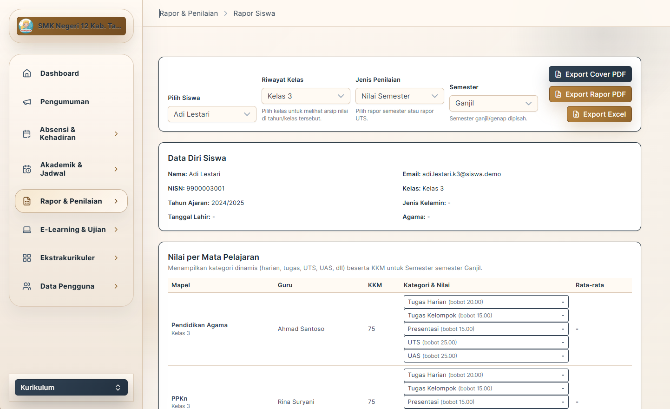Open the Semester Ganjil dropdown

[493, 103]
